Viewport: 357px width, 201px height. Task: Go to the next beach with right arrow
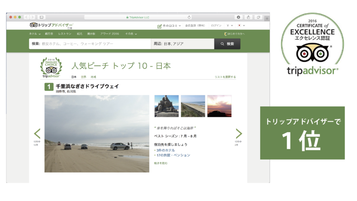click(x=238, y=134)
